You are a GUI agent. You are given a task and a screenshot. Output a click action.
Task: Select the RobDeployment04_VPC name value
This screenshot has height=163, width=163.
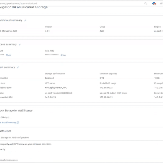point(56,88)
